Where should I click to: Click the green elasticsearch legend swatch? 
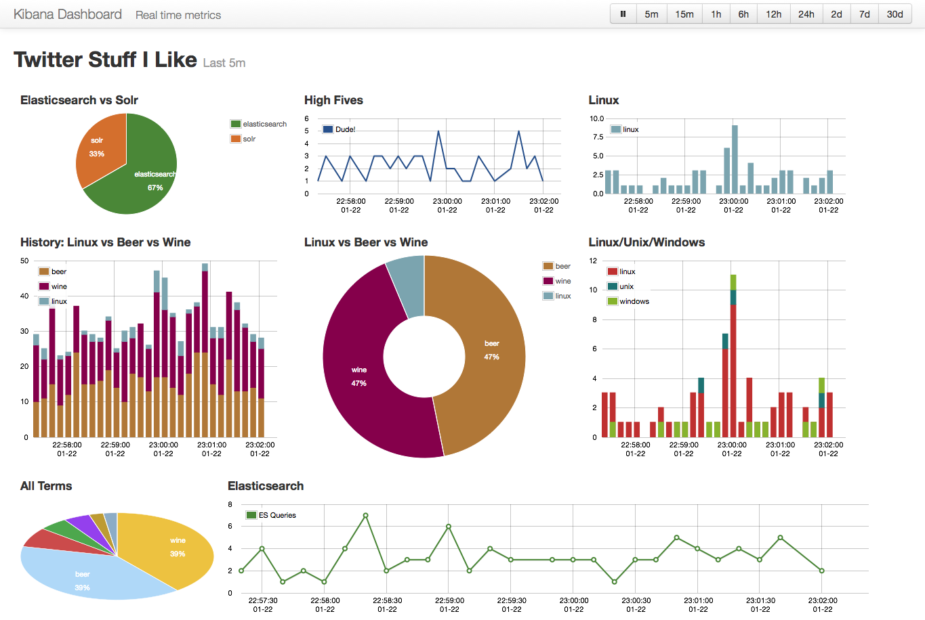[236, 124]
